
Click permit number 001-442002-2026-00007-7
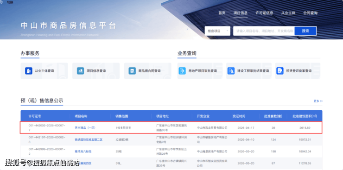[x=47, y=127]
